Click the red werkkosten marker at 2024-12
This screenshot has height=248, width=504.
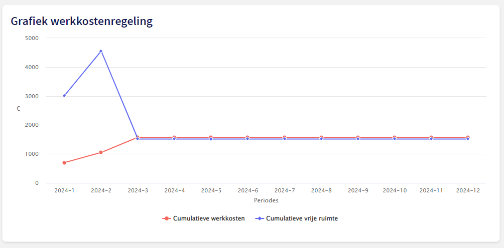[x=468, y=137]
